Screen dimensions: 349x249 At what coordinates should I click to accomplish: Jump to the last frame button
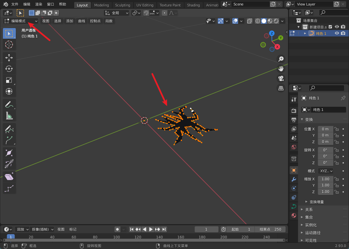(x=164, y=229)
